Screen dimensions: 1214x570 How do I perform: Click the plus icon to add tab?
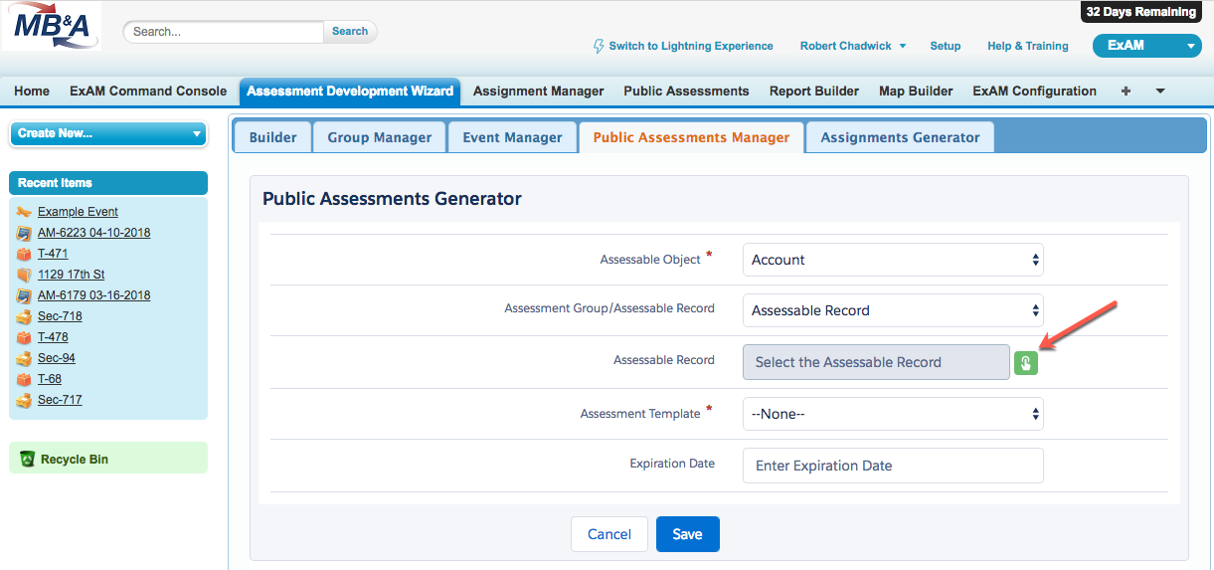pyautogui.click(x=1126, y=91)
